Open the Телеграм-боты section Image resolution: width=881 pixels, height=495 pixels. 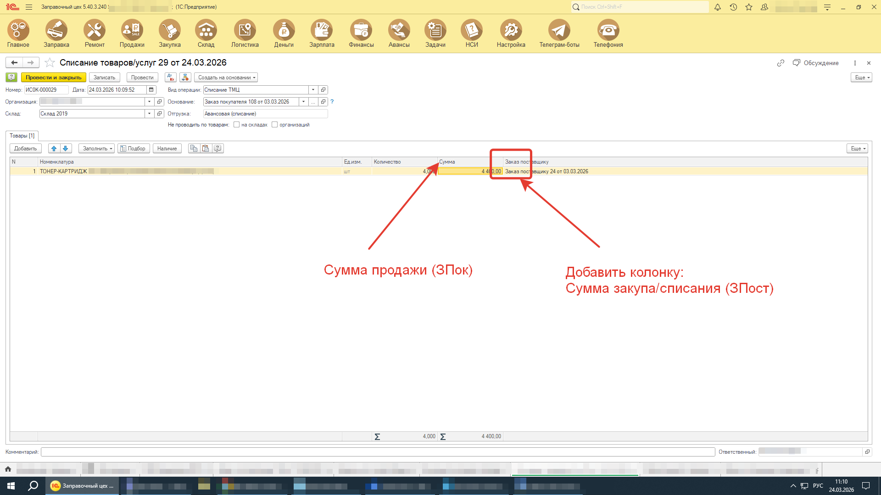(x=559, y=31)
